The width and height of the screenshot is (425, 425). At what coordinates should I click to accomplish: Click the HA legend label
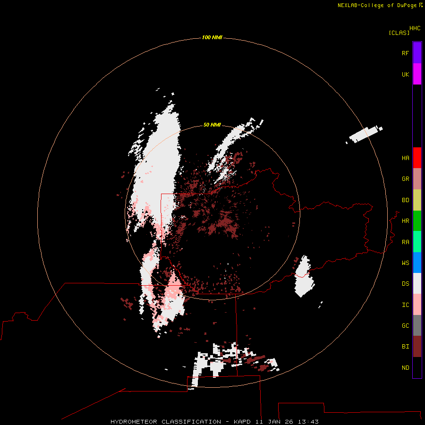click(x=406, y=158)
